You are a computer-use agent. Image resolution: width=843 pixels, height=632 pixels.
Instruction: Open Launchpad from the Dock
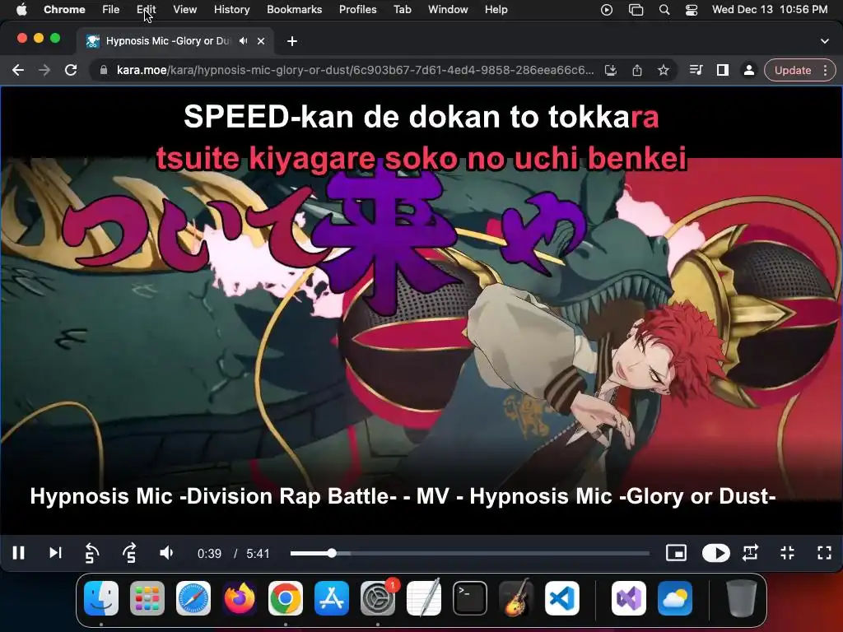[147, 598]
